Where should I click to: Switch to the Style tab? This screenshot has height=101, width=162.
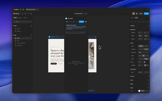click(136, 18)
